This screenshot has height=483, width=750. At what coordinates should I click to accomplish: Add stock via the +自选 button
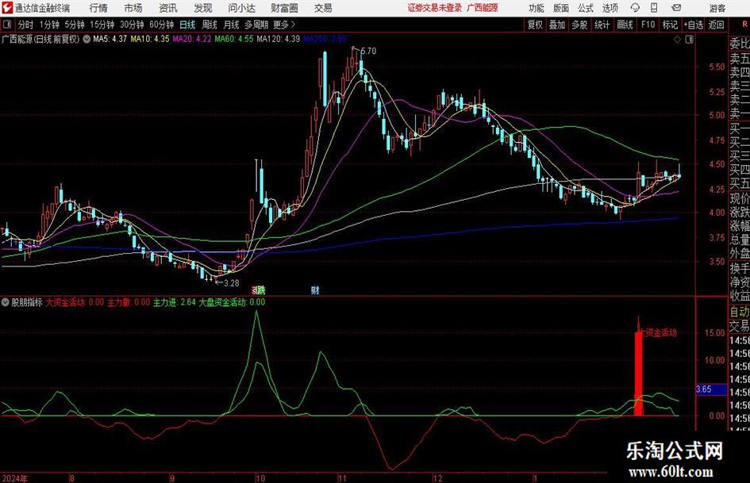coord(693,25)
